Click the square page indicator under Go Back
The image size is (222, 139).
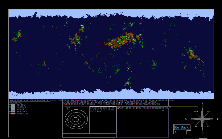(176, 132)
